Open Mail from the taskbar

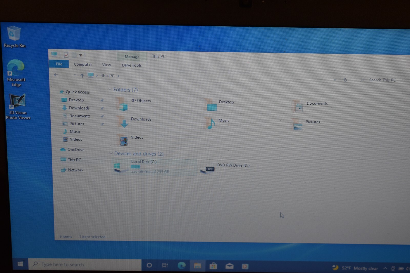229,266
